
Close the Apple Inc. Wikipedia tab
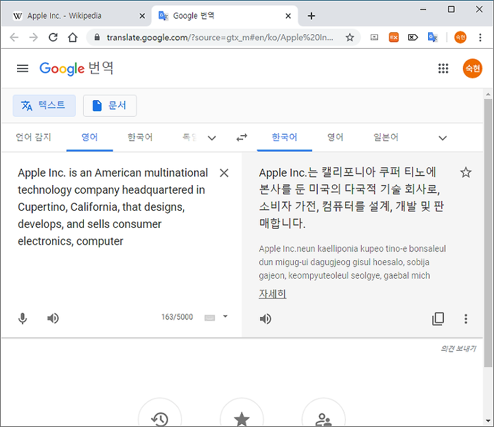pyautogui.click(x=142, y=16)
